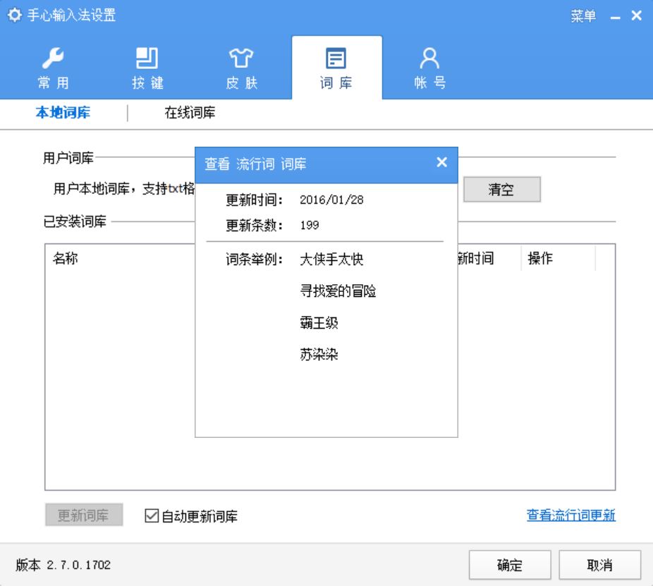653x586 pixels.
Task: Switch to the 本地词库 sub-tab
Action: [63, 112]
